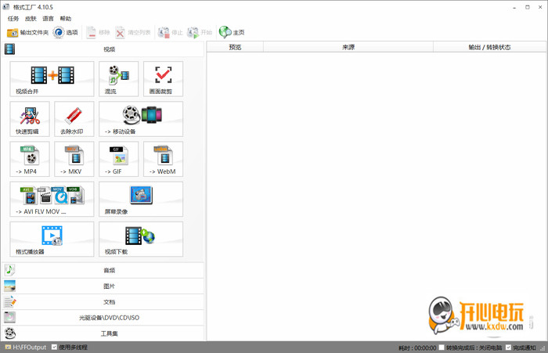The image size is (548, 353).
Task: Expand the 工具集 (toolset) section
Action: click(109, 333)
